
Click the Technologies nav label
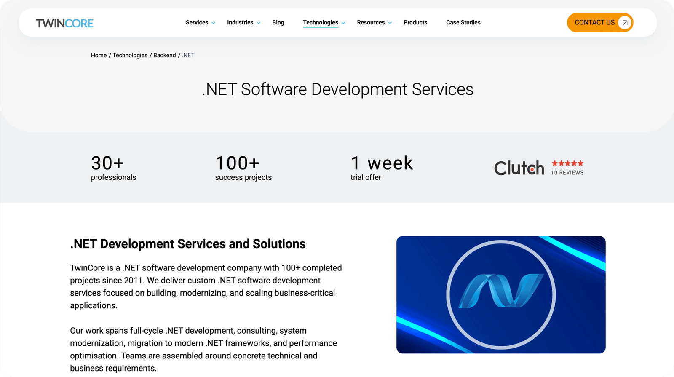320,23
